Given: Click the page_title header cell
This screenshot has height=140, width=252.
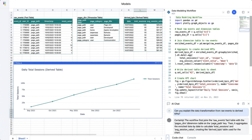Looking at the screenshot, I should [x=111, y=21].
